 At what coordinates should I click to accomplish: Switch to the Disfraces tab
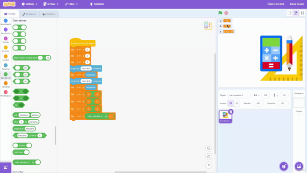pos(29,14)
